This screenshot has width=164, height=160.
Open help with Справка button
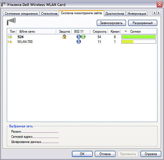point(151,154)
